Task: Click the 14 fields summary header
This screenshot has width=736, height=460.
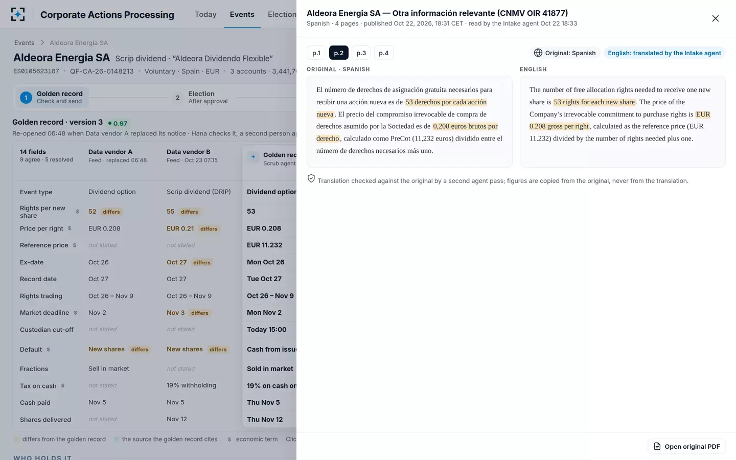Action: 47,156
